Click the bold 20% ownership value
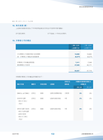The image size is (103, 140). [x=81, y=109]
